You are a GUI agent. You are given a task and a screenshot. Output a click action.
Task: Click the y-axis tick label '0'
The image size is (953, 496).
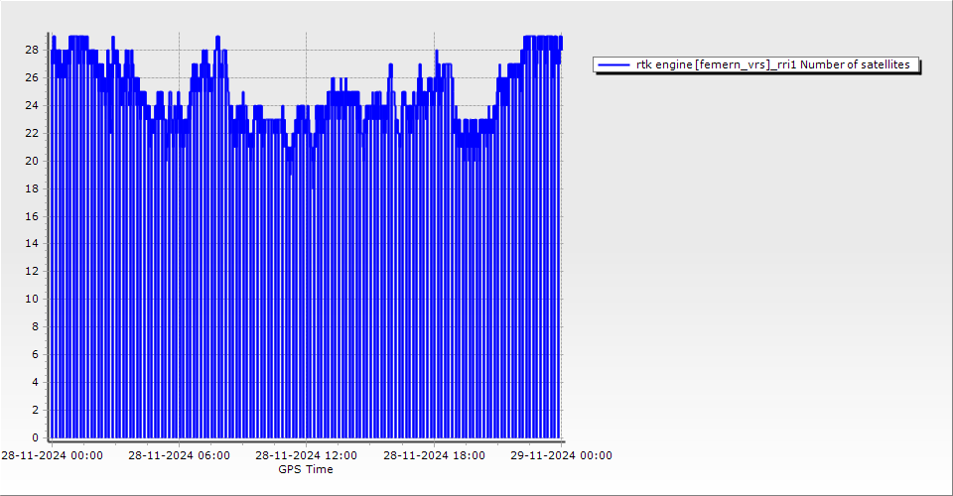click(35, 437)
